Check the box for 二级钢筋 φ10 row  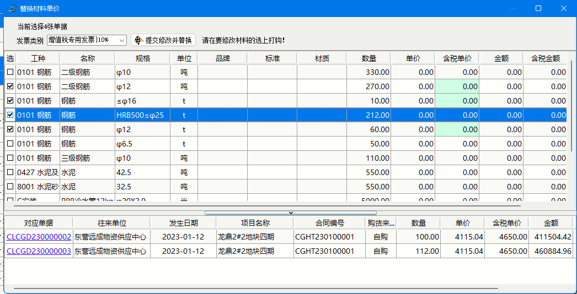click(x=10, y=72)
